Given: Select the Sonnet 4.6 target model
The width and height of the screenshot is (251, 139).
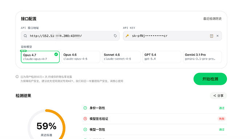Looking at the screenshot, I should tap(121, 57).
